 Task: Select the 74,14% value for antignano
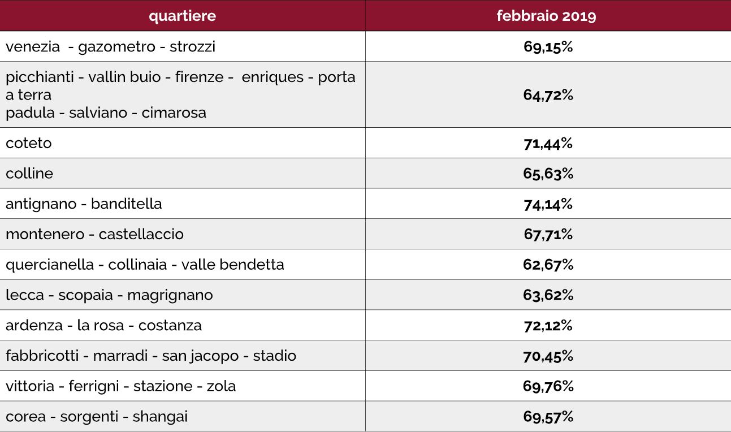[548, 204]
